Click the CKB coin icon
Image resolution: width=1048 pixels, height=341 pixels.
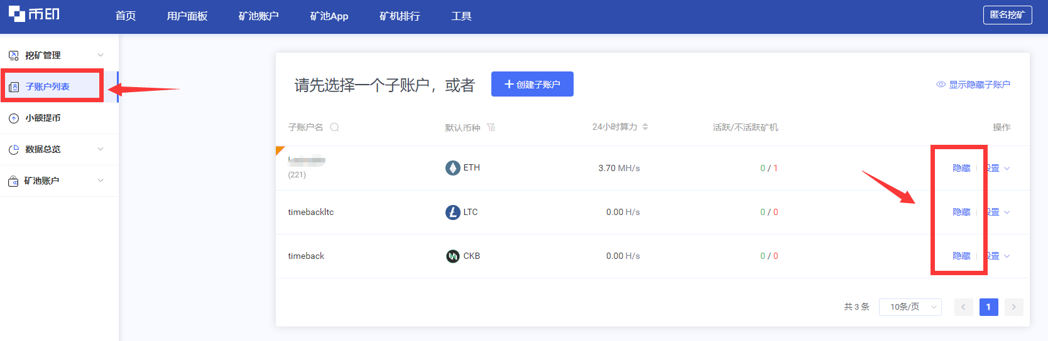(x=452, y=256)
